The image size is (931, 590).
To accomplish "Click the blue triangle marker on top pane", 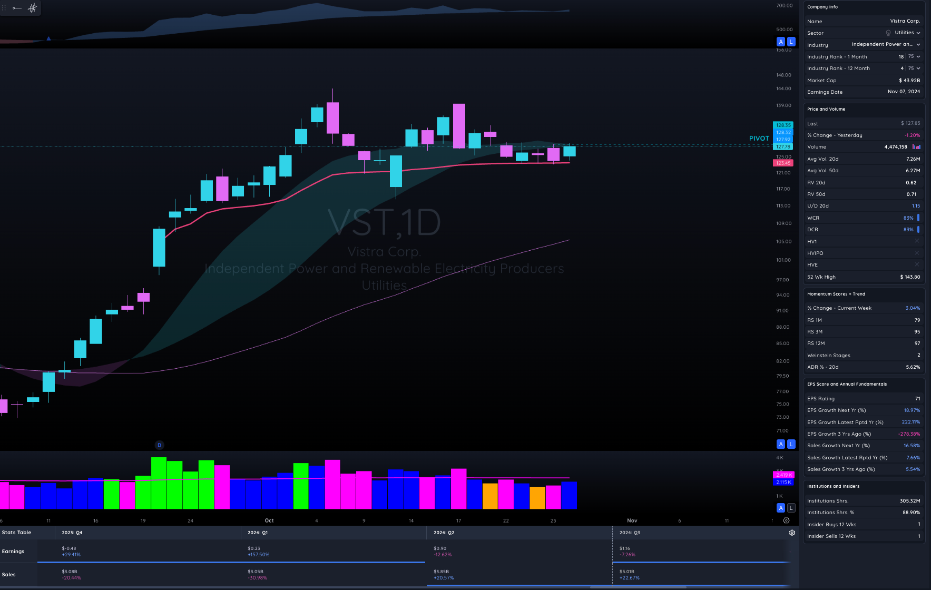I will coord(48,38).
